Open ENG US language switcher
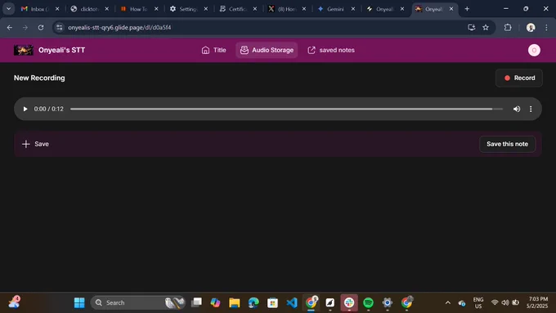556x313 pixels. click(x=478, y=302)
